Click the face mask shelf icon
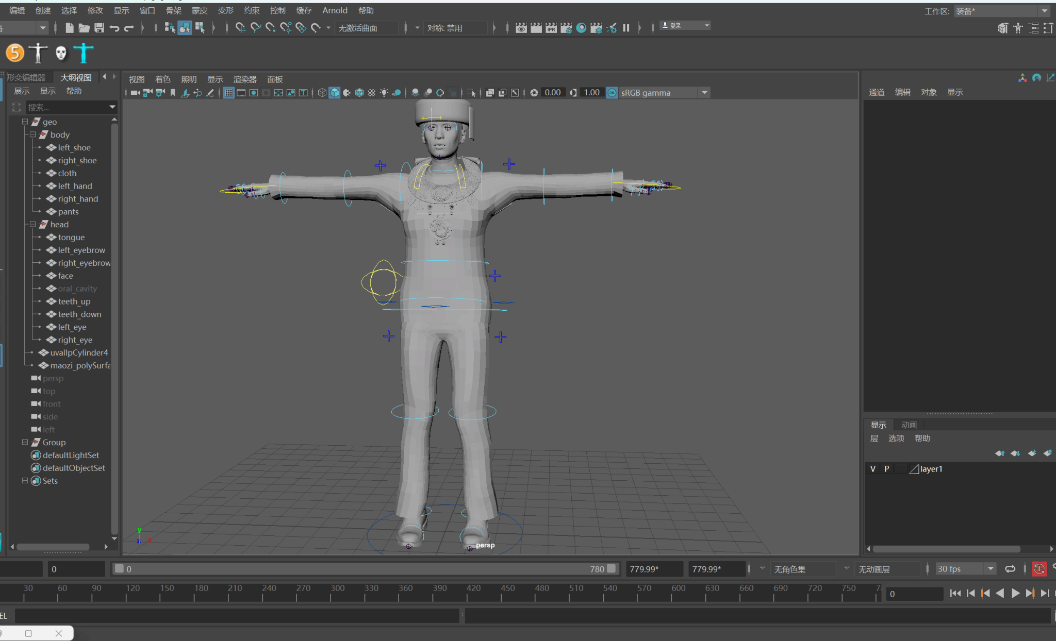 click(x=61, y=53)
